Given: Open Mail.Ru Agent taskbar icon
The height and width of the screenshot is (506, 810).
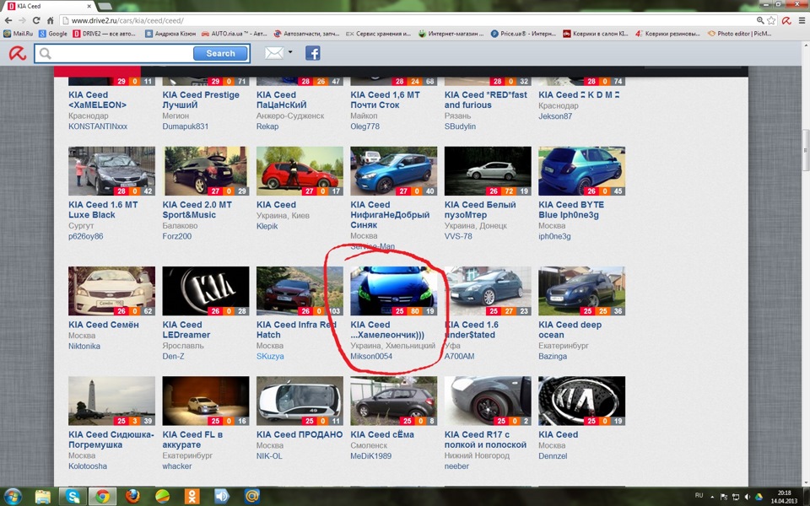Looking at the screenshot, I should (251, 496).
